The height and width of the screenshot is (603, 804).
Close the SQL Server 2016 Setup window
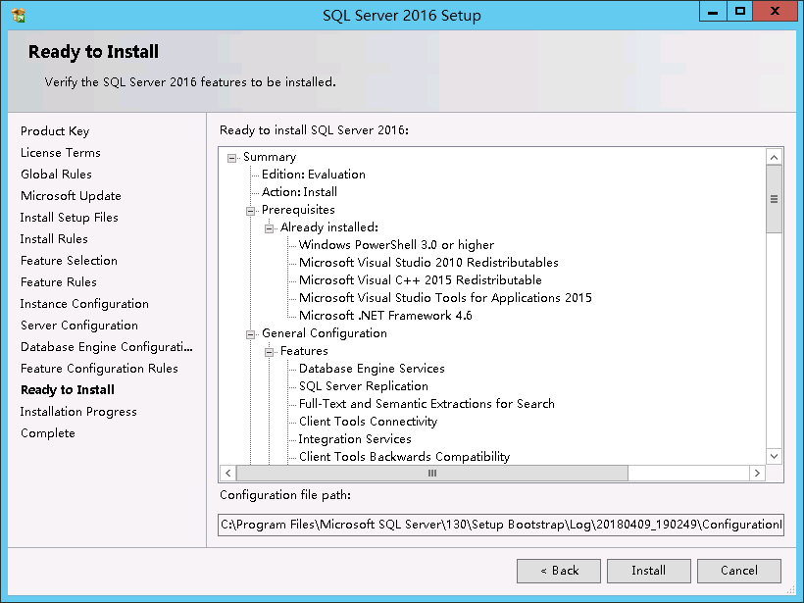click(x=775, y=12)
